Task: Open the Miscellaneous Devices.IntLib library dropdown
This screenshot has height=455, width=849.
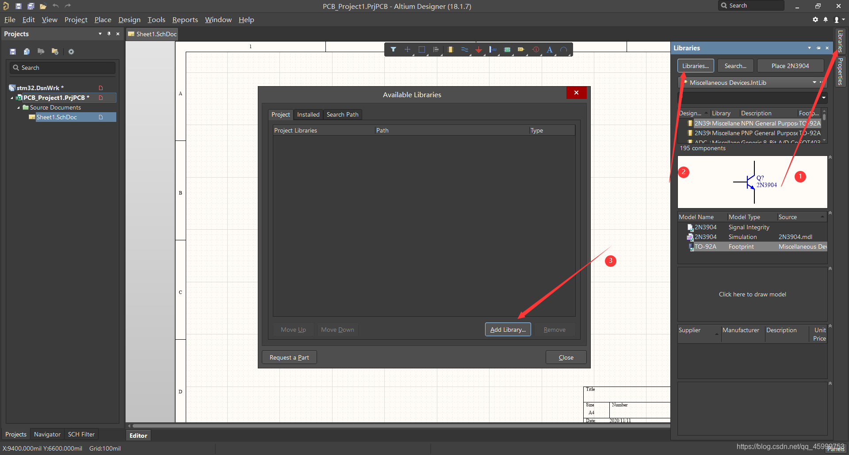Action: pos(814,83)
